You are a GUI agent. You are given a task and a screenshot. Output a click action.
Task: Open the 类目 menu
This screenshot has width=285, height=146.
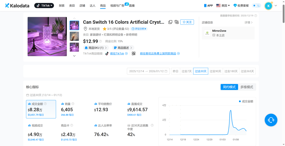(x=72, y=6)
